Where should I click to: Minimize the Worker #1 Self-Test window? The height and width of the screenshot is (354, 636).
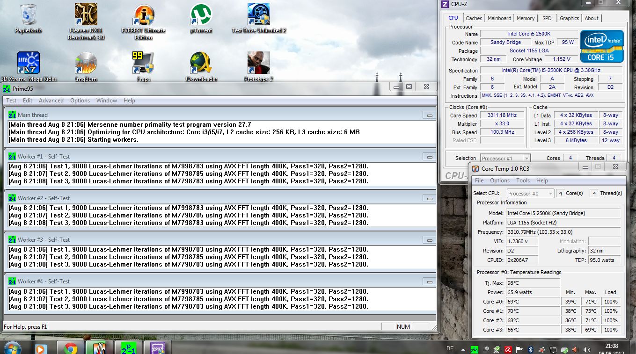click(x=429, y=156)
